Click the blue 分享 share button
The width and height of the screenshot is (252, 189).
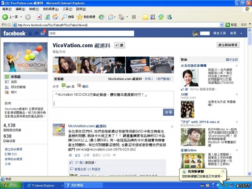point(168,112)
